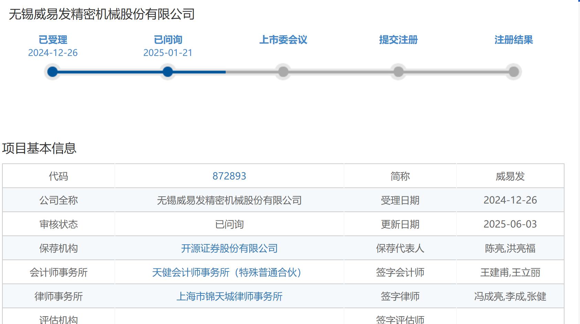
Task: Click the 提交注册 stage marker dot
Action: 398,72
